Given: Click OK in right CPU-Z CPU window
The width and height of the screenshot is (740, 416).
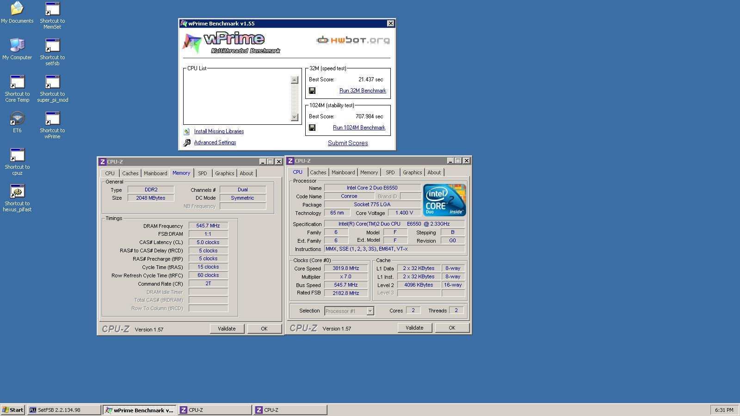Looking at the screenshot, I should (x=452, y=328).
